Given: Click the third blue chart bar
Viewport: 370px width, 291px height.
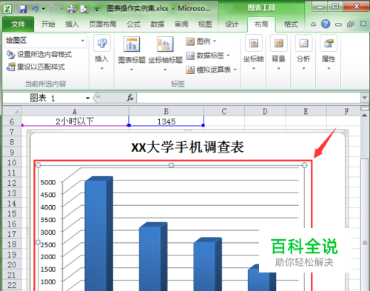Looking at the screenshot, I should pos(208,264).
